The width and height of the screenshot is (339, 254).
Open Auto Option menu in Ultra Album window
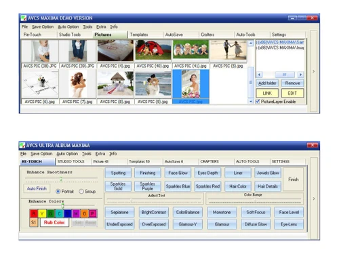pyautogui.click(x=67, y=154)
